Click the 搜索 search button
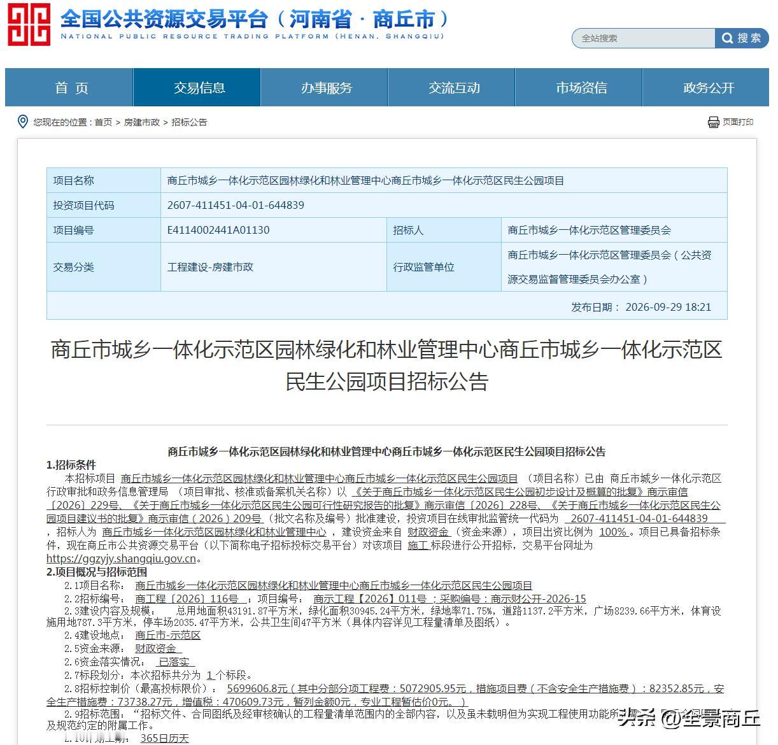 click(x=742, y=38)
